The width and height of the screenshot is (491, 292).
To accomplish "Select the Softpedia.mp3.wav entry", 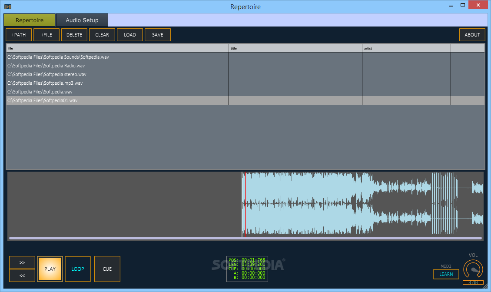I will [245, 83].
